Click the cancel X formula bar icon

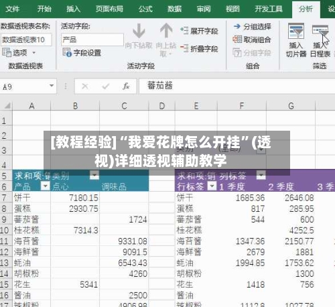pos(85,86)
